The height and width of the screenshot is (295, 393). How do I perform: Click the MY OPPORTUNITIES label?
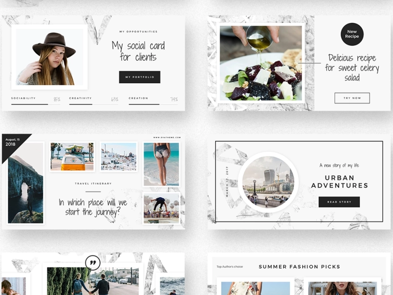click(x=138, y=32)
